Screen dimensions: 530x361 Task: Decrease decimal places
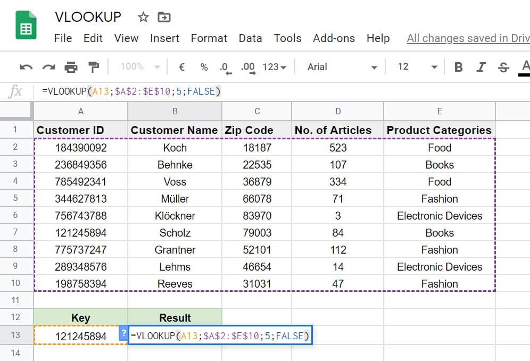225,66
